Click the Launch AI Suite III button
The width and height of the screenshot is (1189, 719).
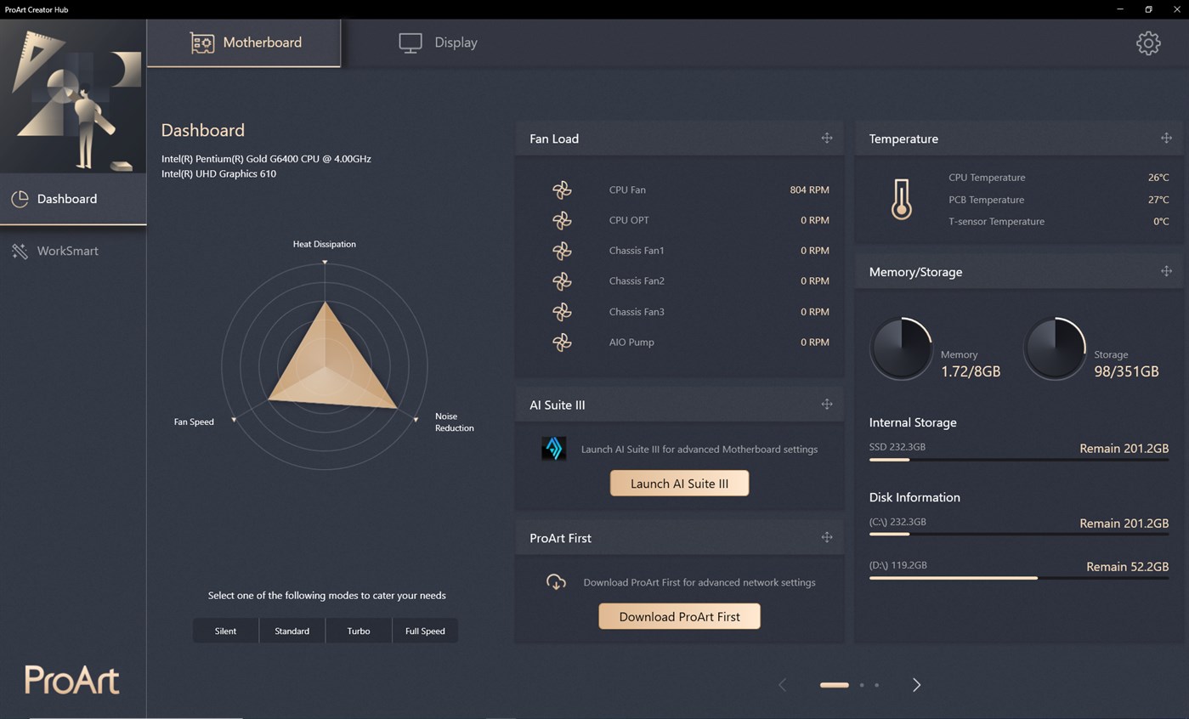(679, 484)
